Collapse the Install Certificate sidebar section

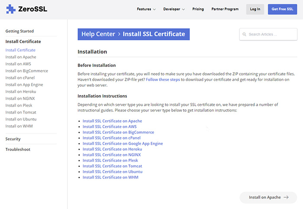coord(23,42)
